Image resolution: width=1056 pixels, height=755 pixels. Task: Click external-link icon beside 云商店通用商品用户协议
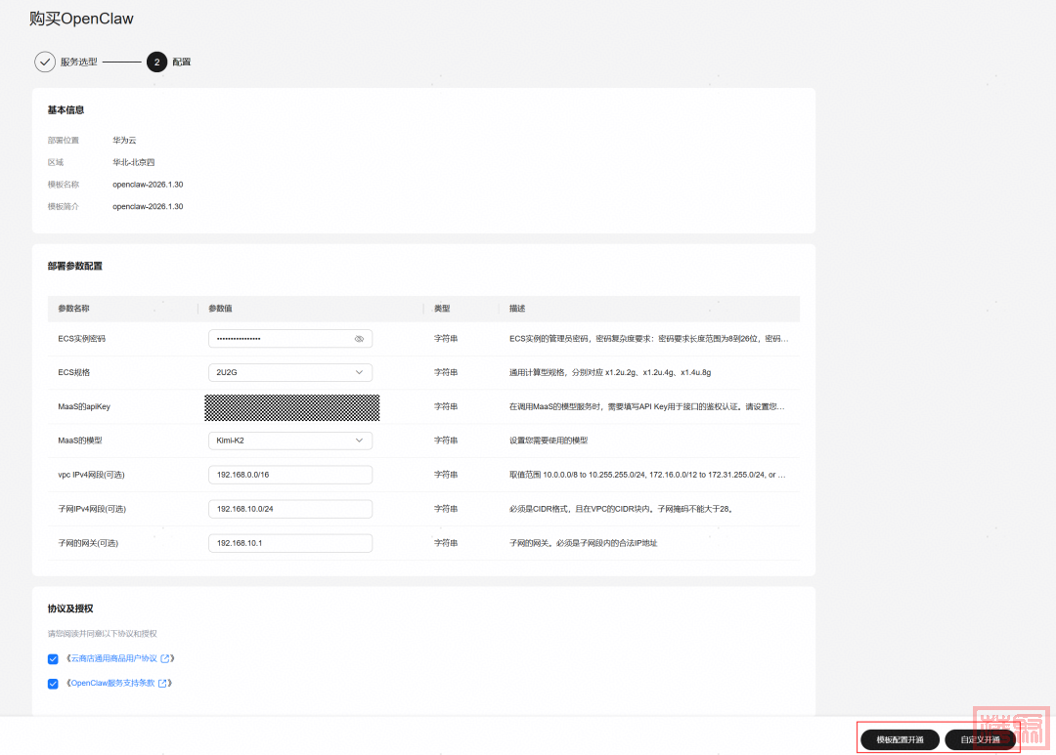click(164, 659)
